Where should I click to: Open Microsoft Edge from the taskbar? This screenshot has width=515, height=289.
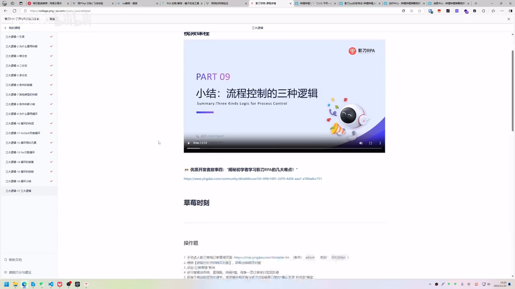(x=24, y=284)
